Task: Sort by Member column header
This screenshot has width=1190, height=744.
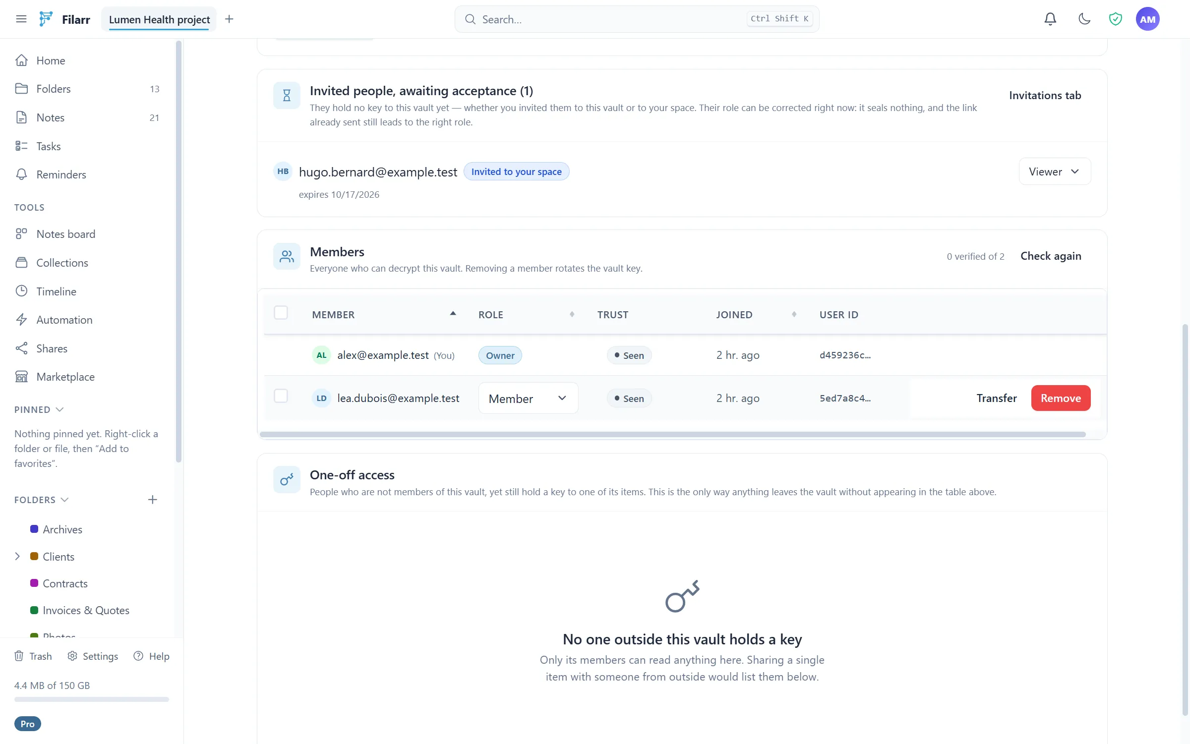Action: coord(384,314)
